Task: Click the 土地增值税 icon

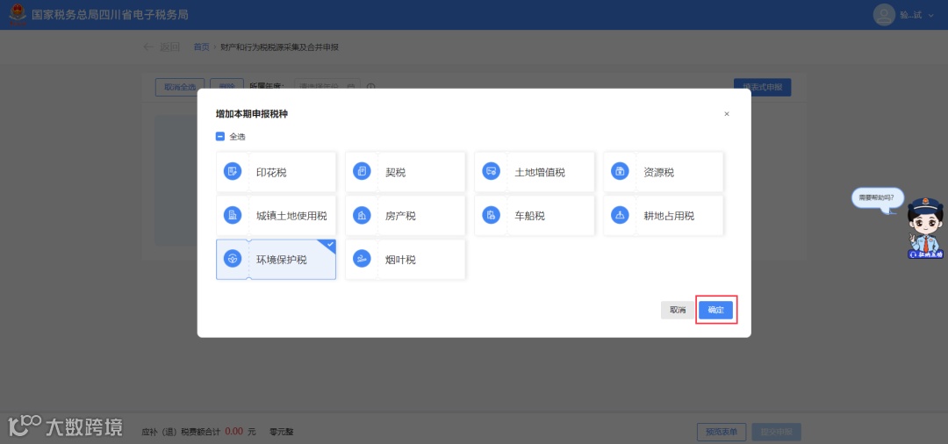Action: 491,172
